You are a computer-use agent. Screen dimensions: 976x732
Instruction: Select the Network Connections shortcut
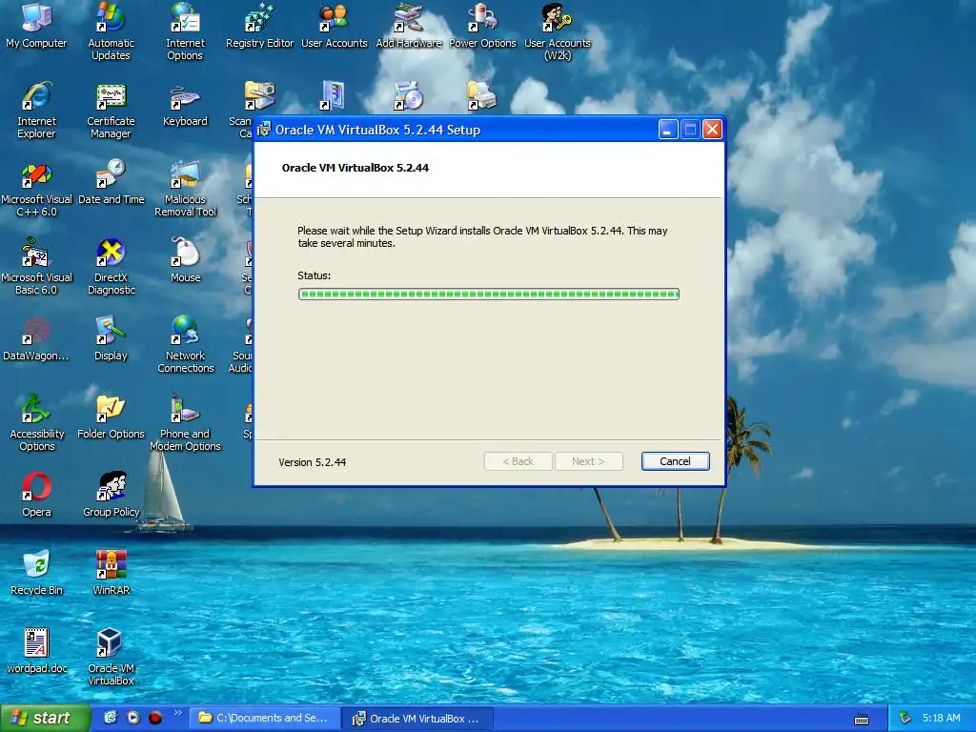click(x=185, y=344)
